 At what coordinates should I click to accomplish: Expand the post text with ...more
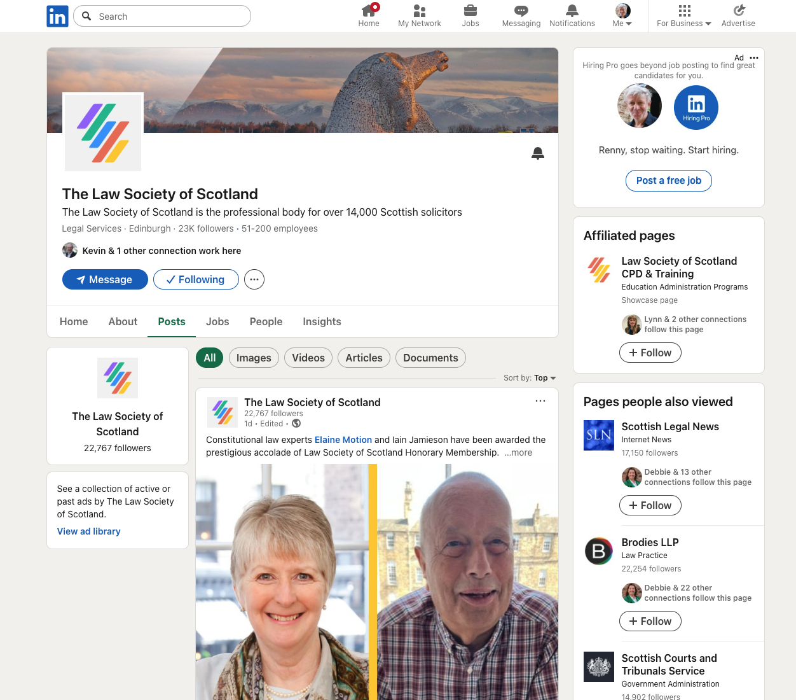click(518, 452)
